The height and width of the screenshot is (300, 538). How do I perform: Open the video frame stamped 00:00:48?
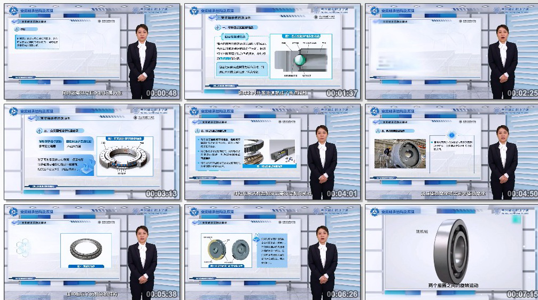[92, 51]
